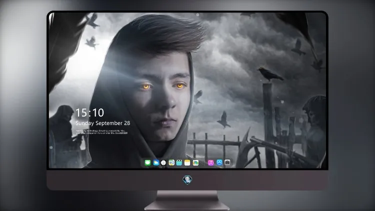This screenshot has height=211, width=375.
Task: Launch the pink iTunes music app
Action: (210, 163)
